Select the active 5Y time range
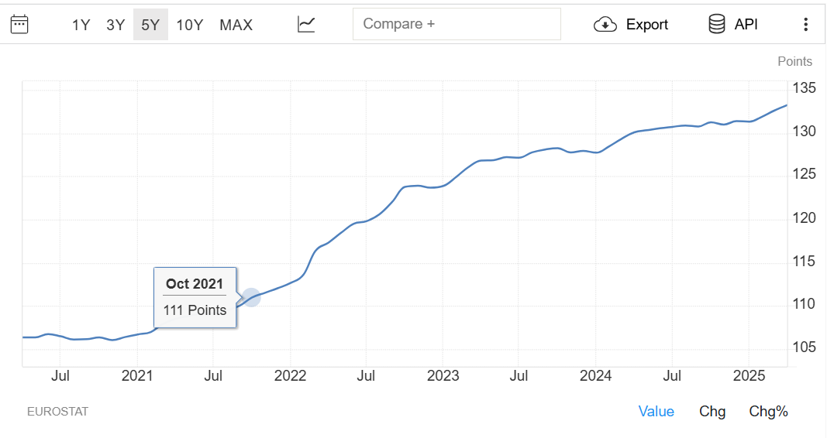Image resolution: width=834 pixels, height=438 pixels. tap(150, 25)
